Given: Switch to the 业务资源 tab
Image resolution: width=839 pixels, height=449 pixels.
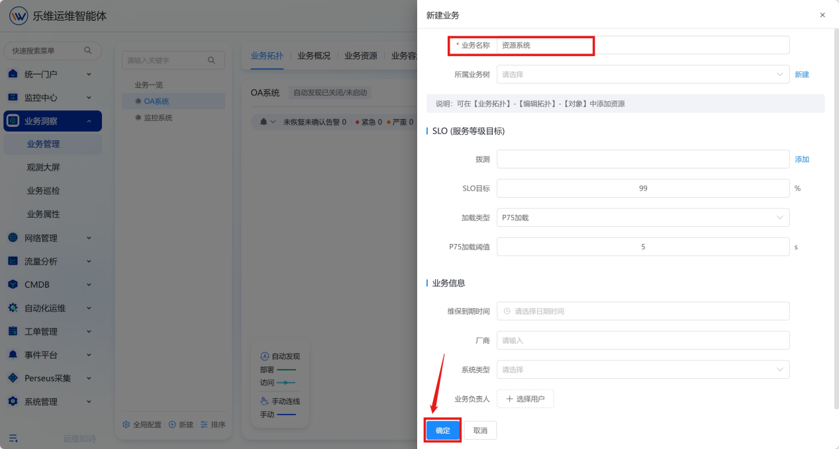Looking at the screenshot, I should coord(361,56).
